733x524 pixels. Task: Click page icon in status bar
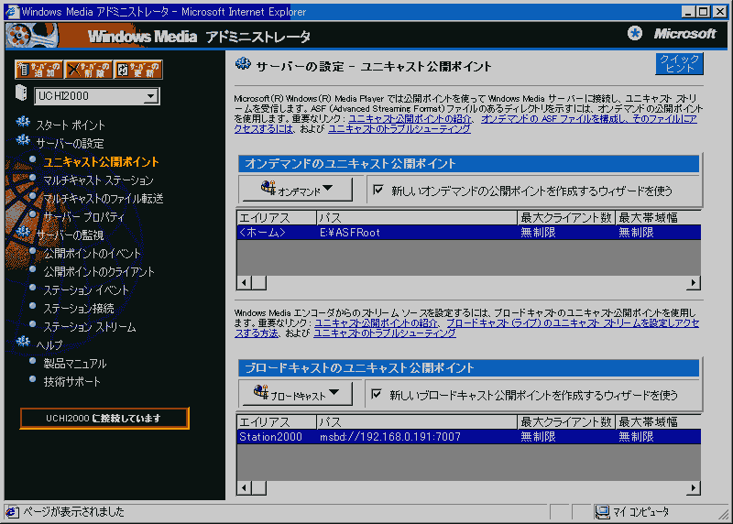click(x=12, y=512)
